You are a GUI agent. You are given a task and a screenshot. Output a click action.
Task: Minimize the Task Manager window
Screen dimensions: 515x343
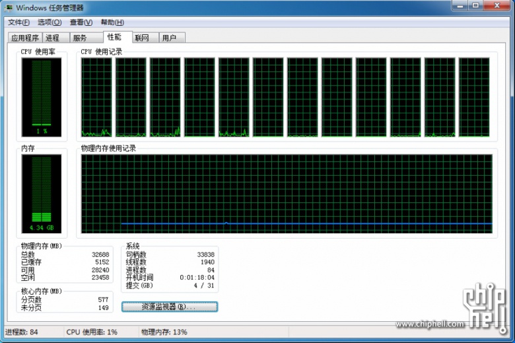(x=460, y=5)
